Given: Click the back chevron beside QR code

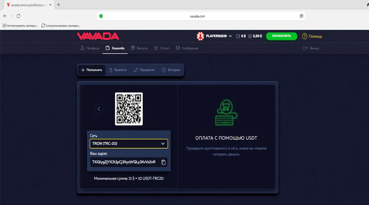Looking at the screenshot, I should [99, 109].
